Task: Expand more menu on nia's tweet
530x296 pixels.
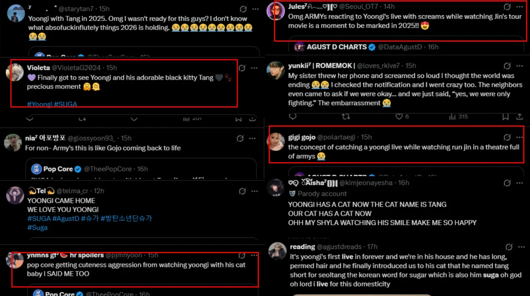Action: (254, 138)
